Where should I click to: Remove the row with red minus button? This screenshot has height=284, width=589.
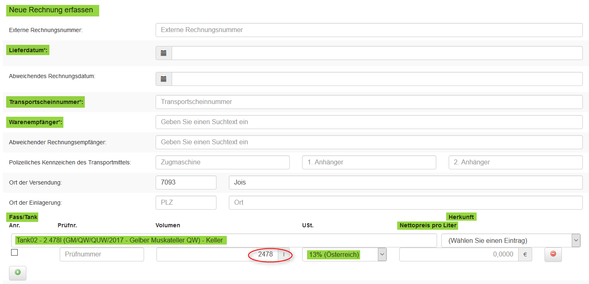(553, 254)
